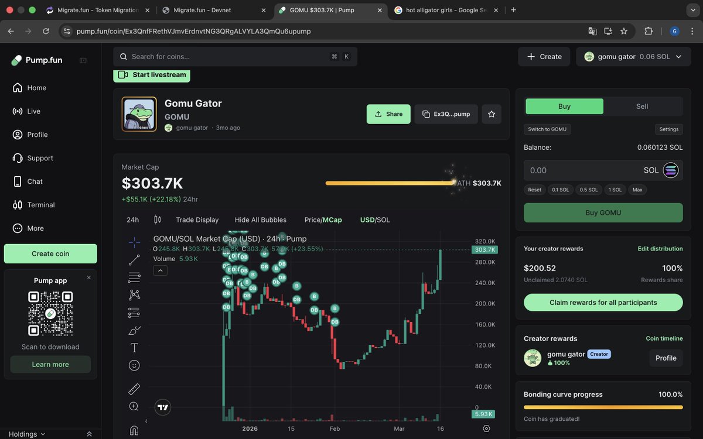Select the ruler measure tool
Screen dimensions: 703x439
[x=134, y=389]
